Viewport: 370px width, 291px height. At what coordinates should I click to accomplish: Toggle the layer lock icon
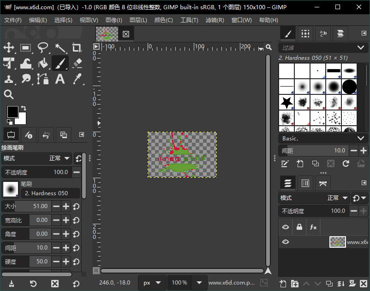(x=300, y=227)
